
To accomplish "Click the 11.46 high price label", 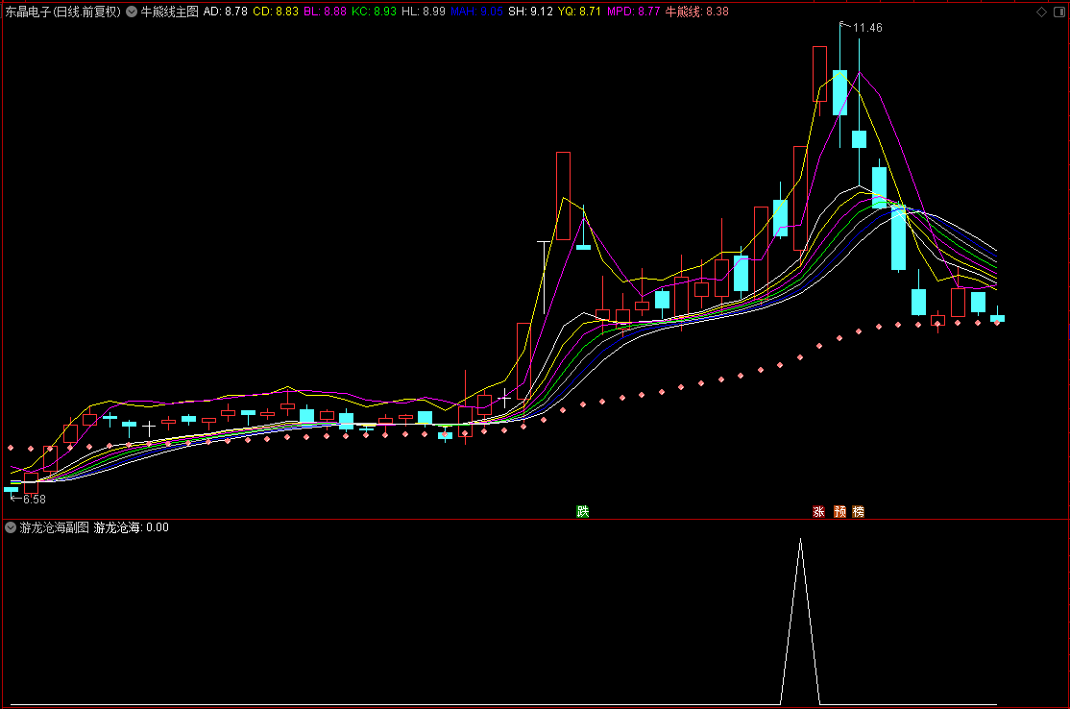I will (867, 28).
